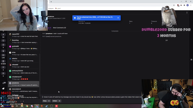Click the red app icon in the taskbar
The height and width of the screenshot is (108, 193).
pos(56,106)
